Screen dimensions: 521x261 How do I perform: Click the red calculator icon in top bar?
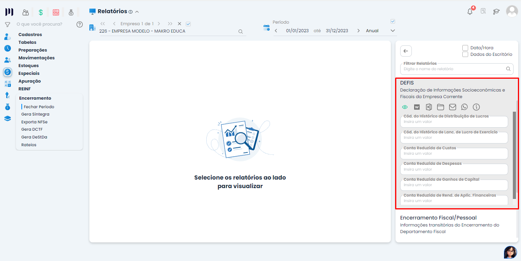pos(56,12)
